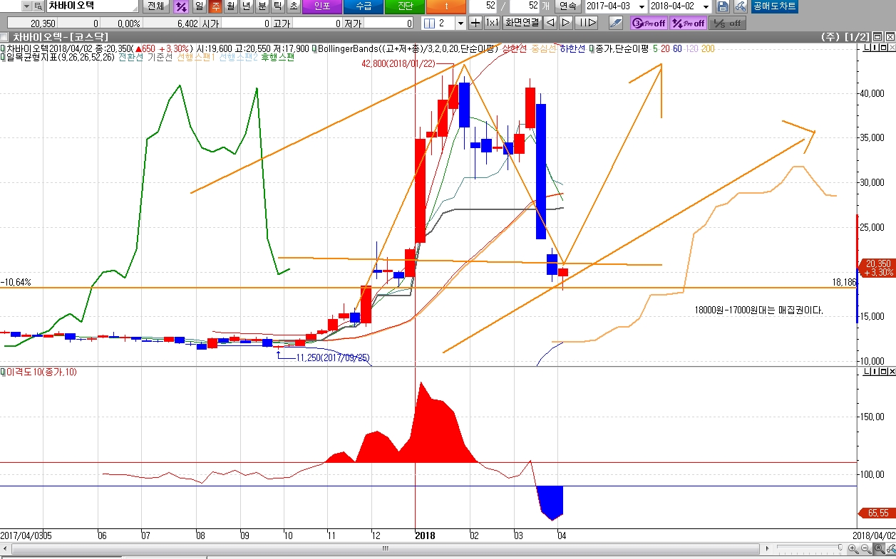Image resolution: width=896 pixels, height=559 pixels.
Task: Click the 화면연결 button
Action: pos(522,23)
